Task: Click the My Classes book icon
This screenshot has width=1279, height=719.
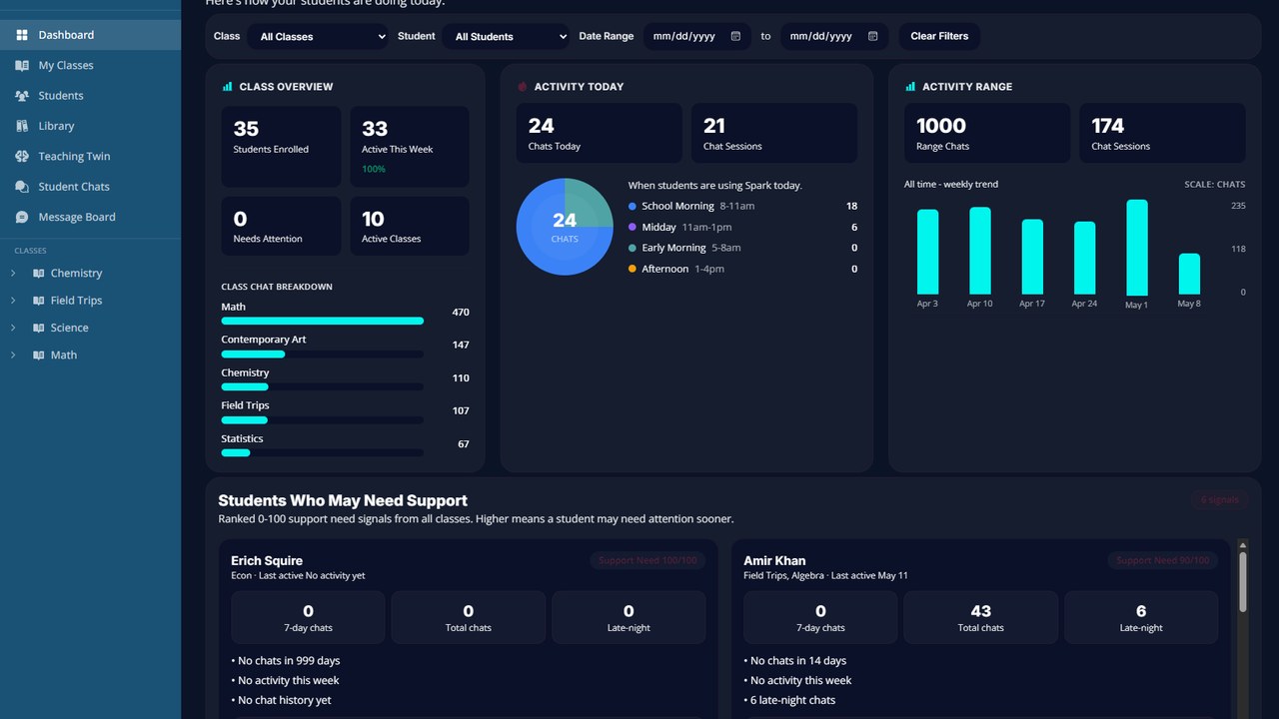Action: click(22, 65)
